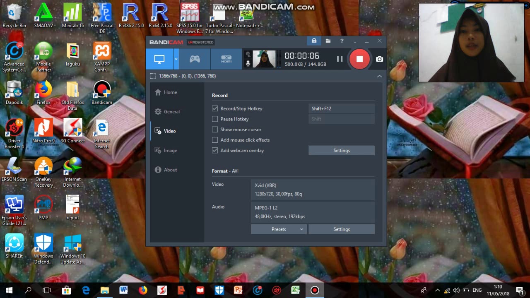
Task: Uncheck Add webcam overlay checkbox
Action: coord(215,151)
